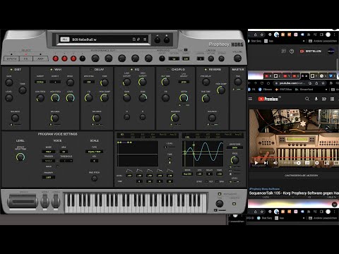This screenshot has width=339, height=254.
Task: Toggle the WAH effect power
Action: click(51, 70)
